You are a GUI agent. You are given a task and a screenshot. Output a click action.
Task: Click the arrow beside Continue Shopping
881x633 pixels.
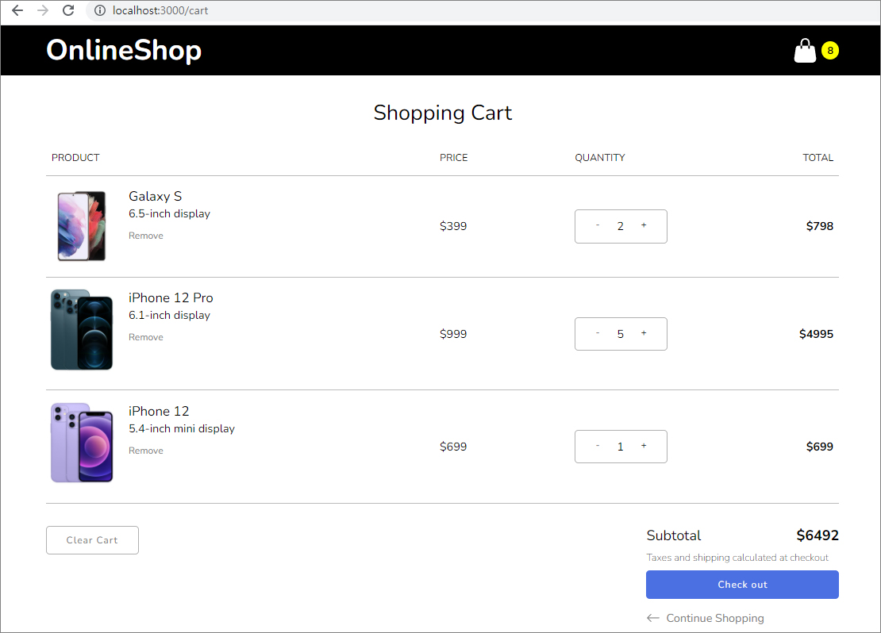click(653, 618)
